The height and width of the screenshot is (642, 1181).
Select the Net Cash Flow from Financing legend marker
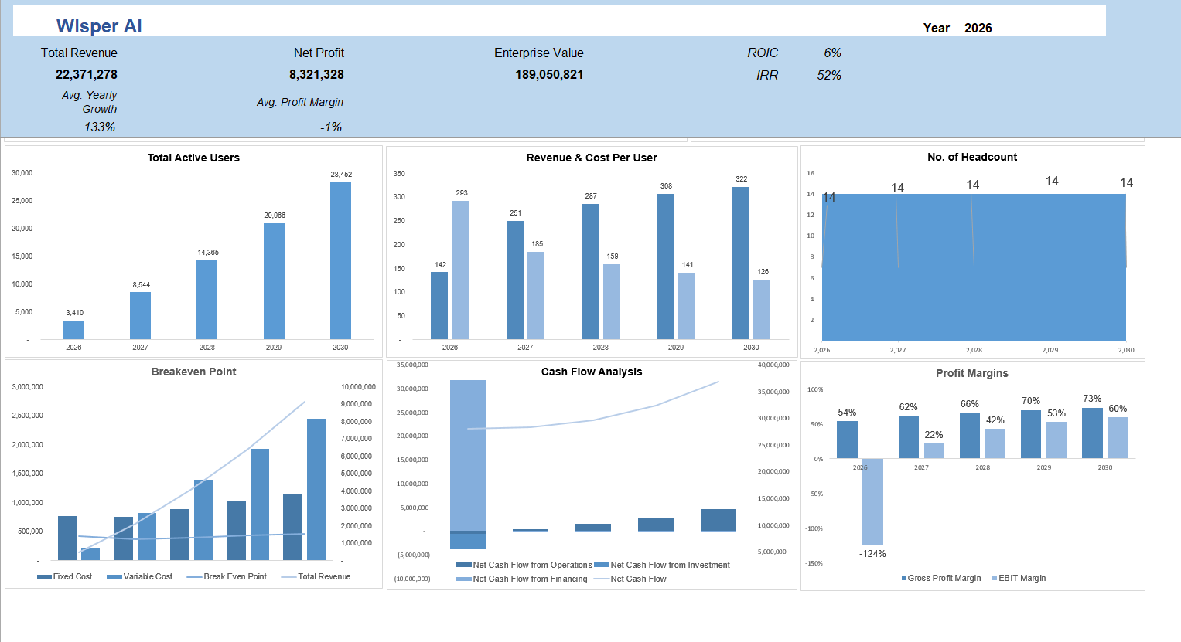point(464,579)
